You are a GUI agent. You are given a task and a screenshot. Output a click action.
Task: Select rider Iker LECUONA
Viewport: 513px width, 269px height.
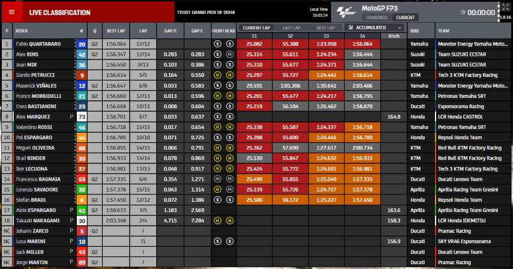click(32, 169)
